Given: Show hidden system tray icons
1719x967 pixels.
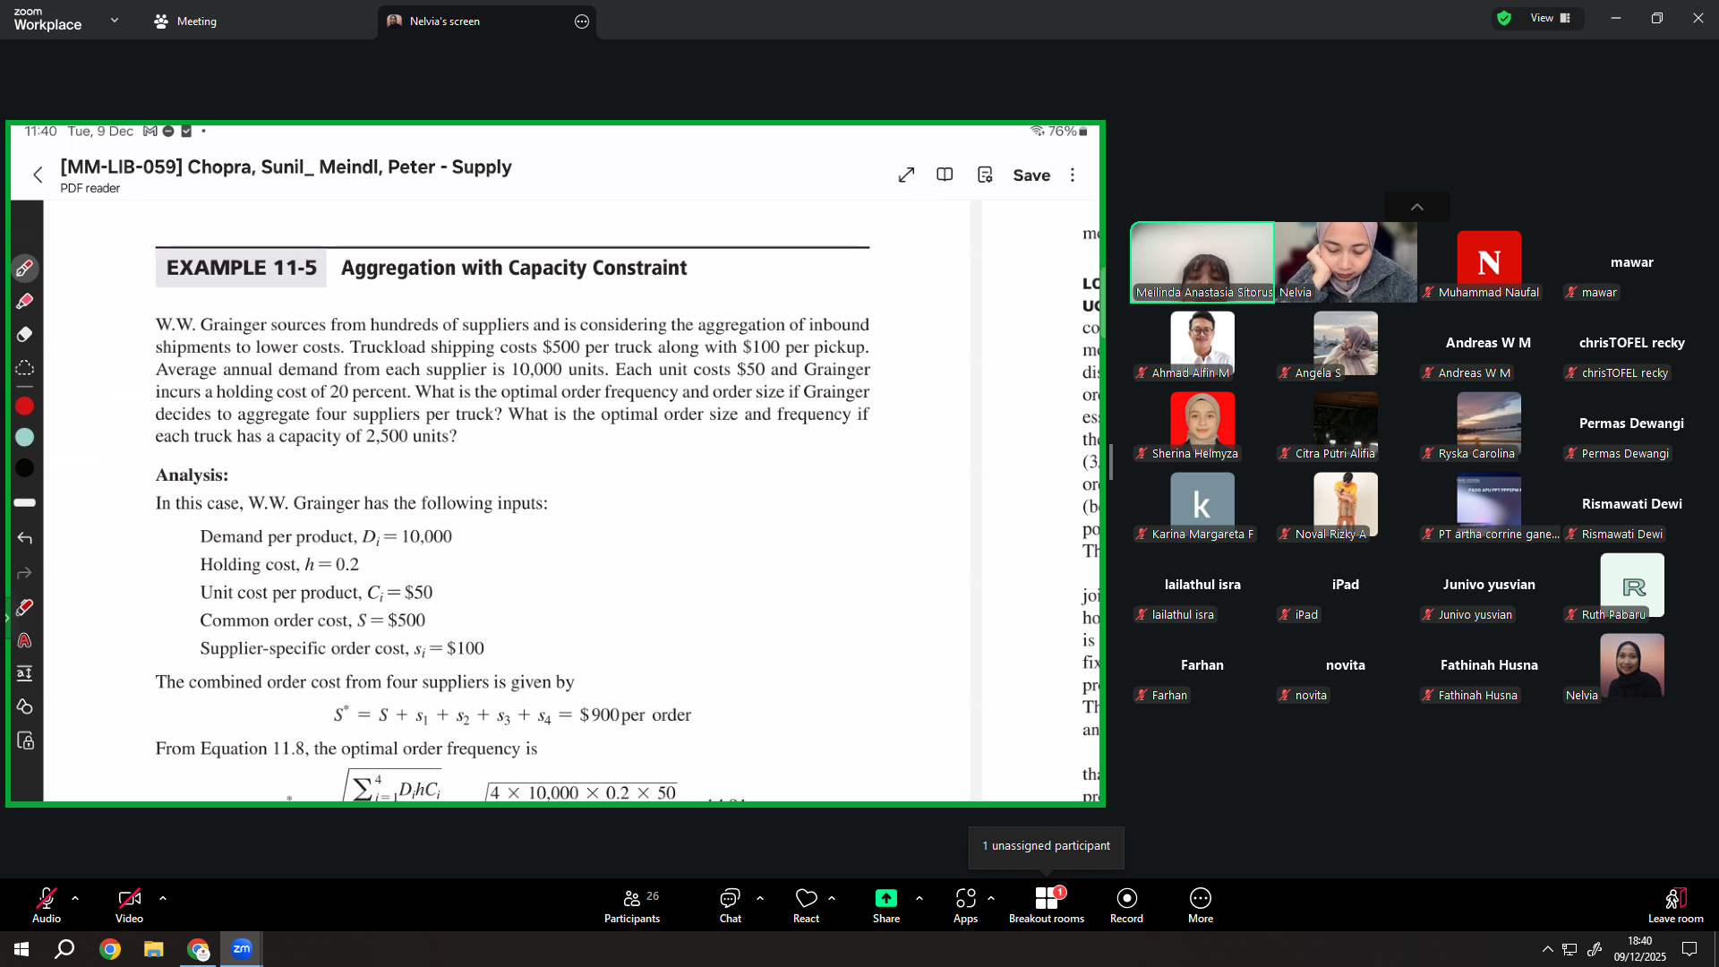Looking at the screenshot, I should 1547,949.
